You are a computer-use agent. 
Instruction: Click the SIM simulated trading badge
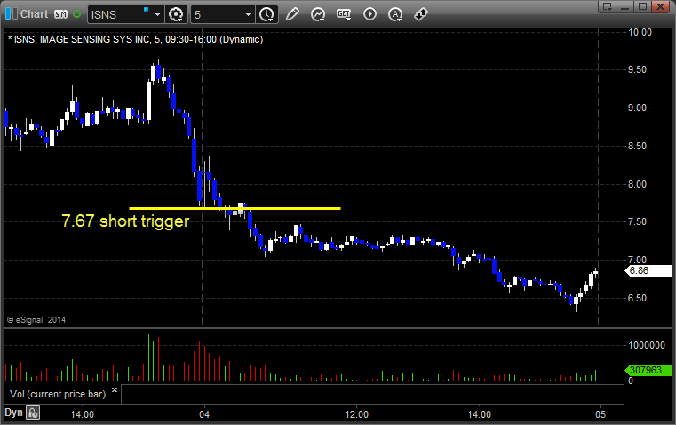[60, 14]
